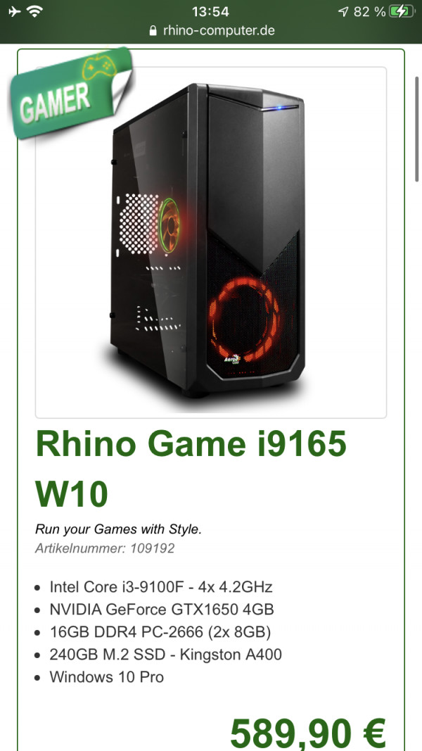Tap the Windows 10 Pro spec line

[106, 677]
